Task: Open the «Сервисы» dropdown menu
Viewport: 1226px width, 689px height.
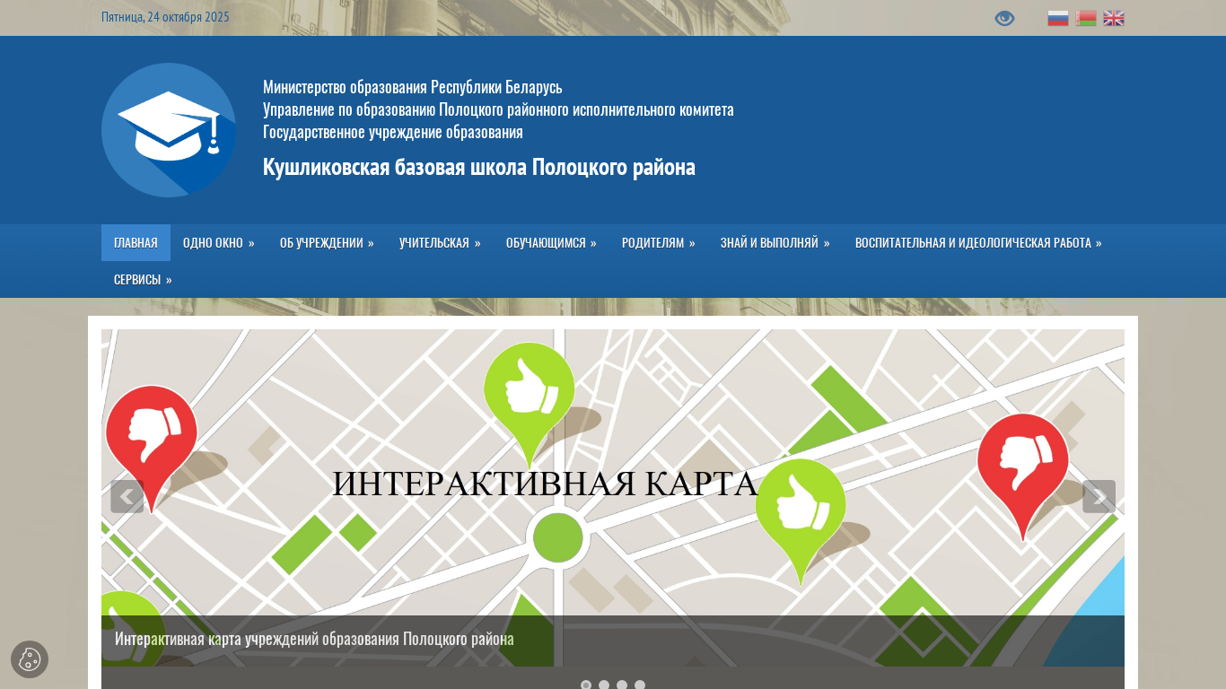Action: 143,279
